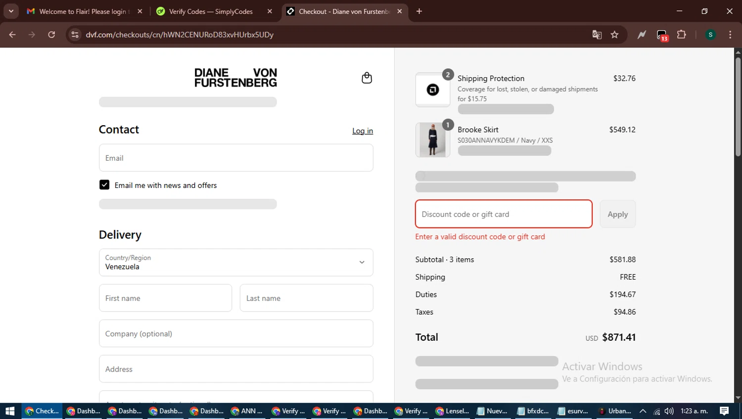This screenshot has height=419, width=742.
Task: Open the bfxdc... Notepad taskbar window
Action: [533, 411]
